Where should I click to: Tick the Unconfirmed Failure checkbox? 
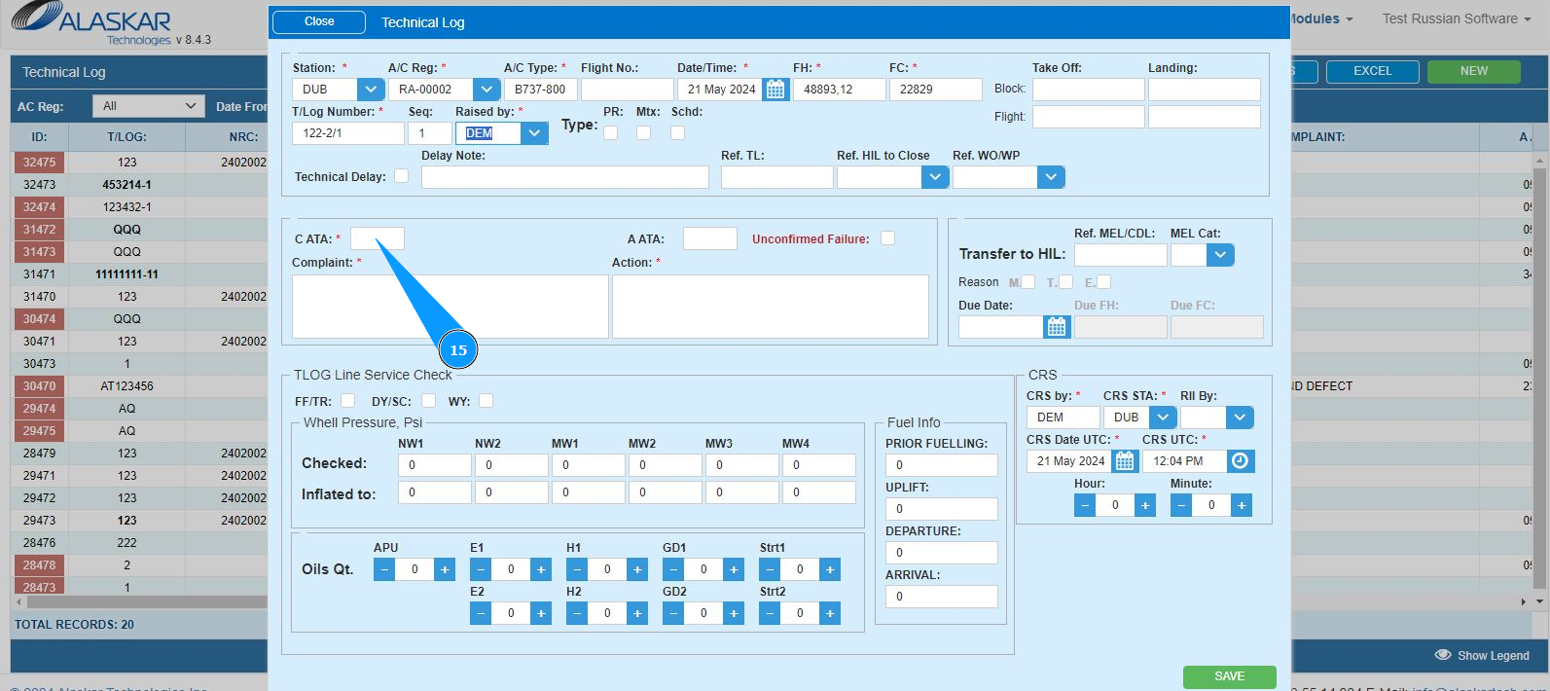click(x=887, y=238)
